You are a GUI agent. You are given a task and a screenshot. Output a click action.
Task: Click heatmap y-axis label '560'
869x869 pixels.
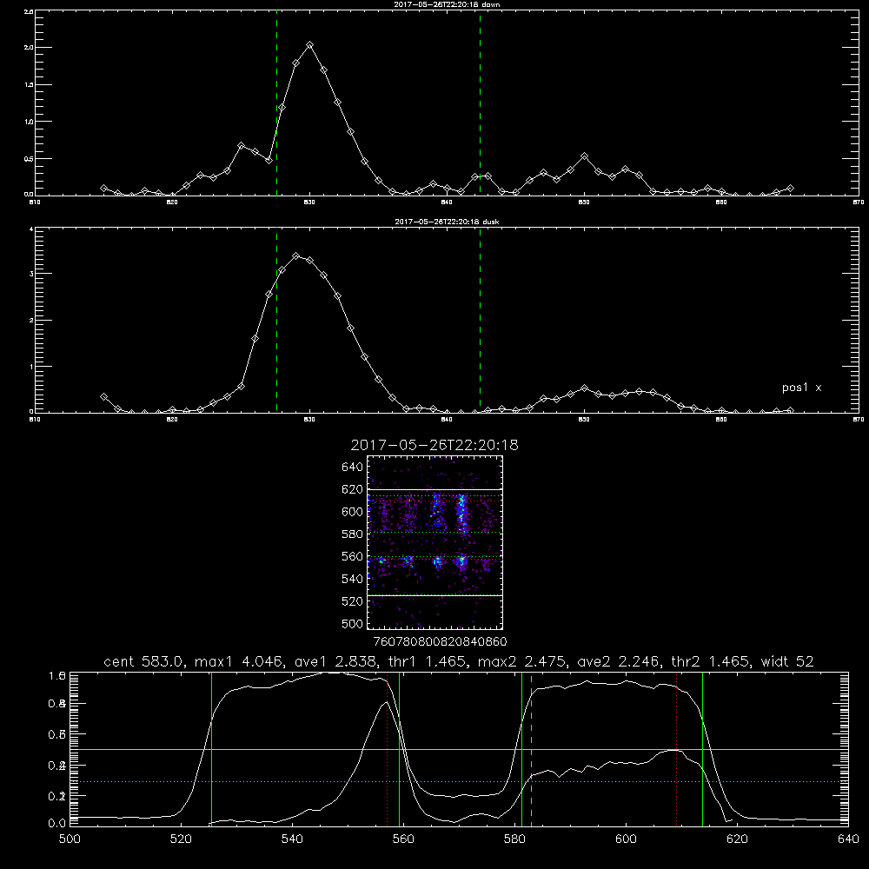[353, 556]
